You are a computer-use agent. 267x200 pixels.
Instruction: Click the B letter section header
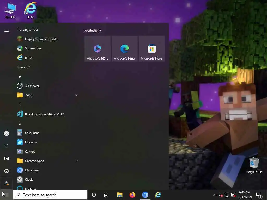pos(20,105)
